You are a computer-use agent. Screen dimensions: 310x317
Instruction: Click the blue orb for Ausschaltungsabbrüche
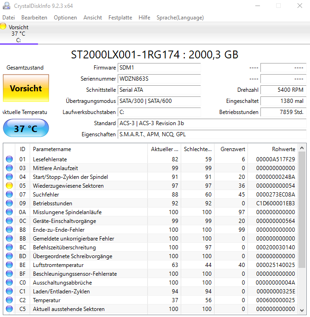pyautogui.click(x=9, y=282)
